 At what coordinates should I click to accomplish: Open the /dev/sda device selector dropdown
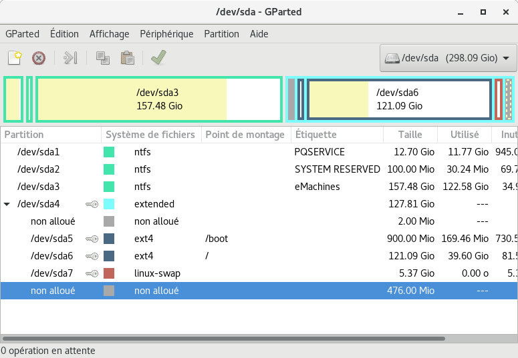448,58
